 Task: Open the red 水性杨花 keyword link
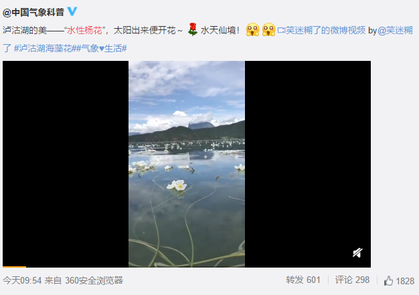click(84, 30)
